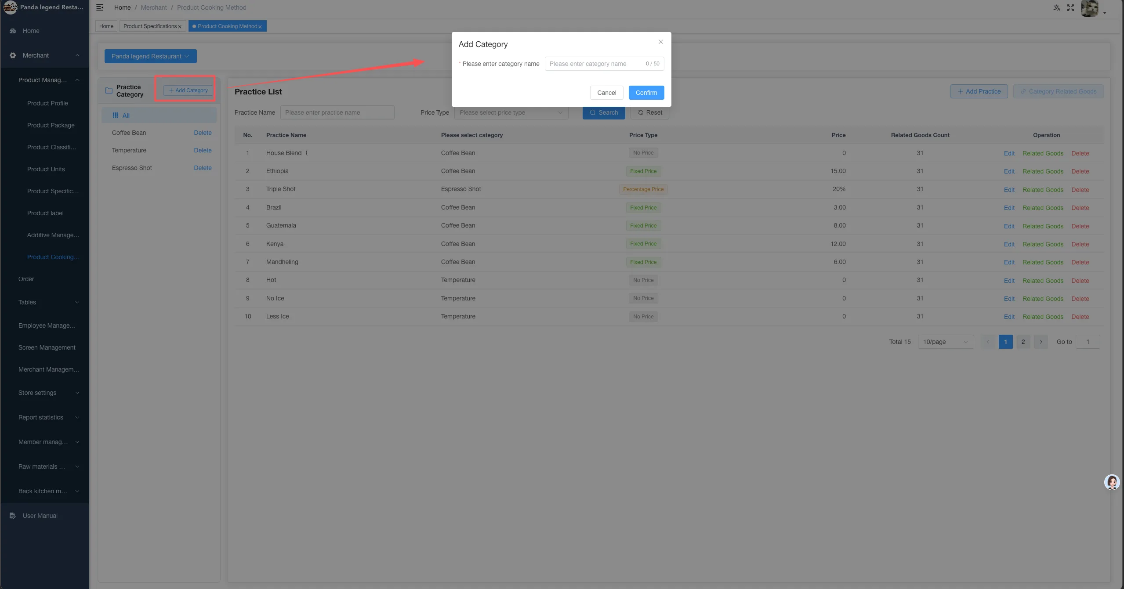Switch to the Home tab
This screenshot has width=1124, height=589.
tap(106, 26)
